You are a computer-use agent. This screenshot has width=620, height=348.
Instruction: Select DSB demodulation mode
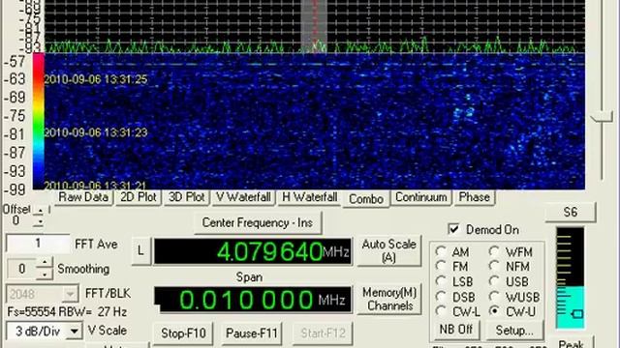click(x=442, y=297)
